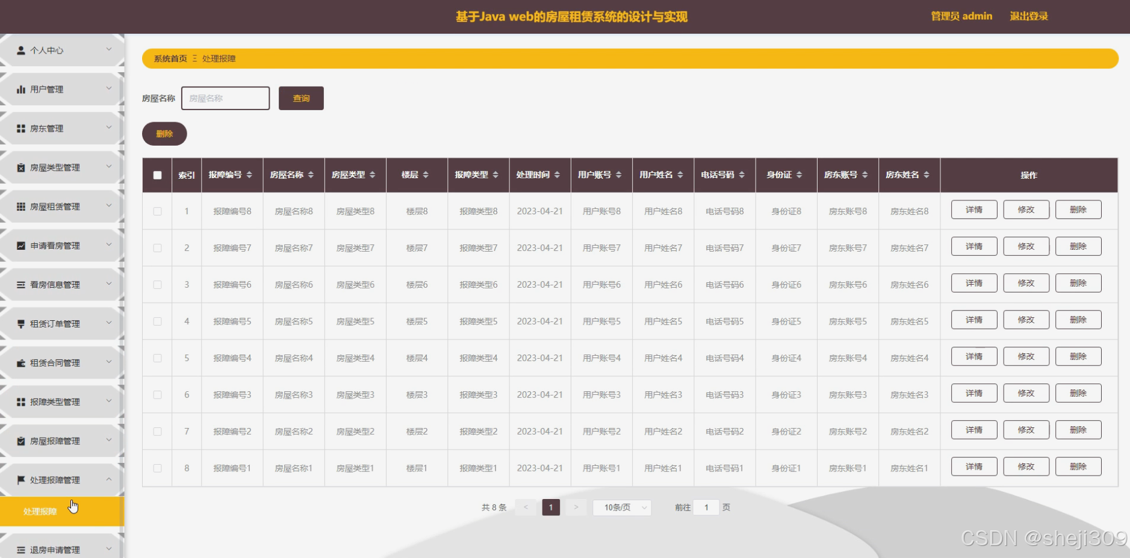Click the 租赁订单管理 icon in sidebar
Viewport: 1130px width, 558px height.
tap(20, 323)
